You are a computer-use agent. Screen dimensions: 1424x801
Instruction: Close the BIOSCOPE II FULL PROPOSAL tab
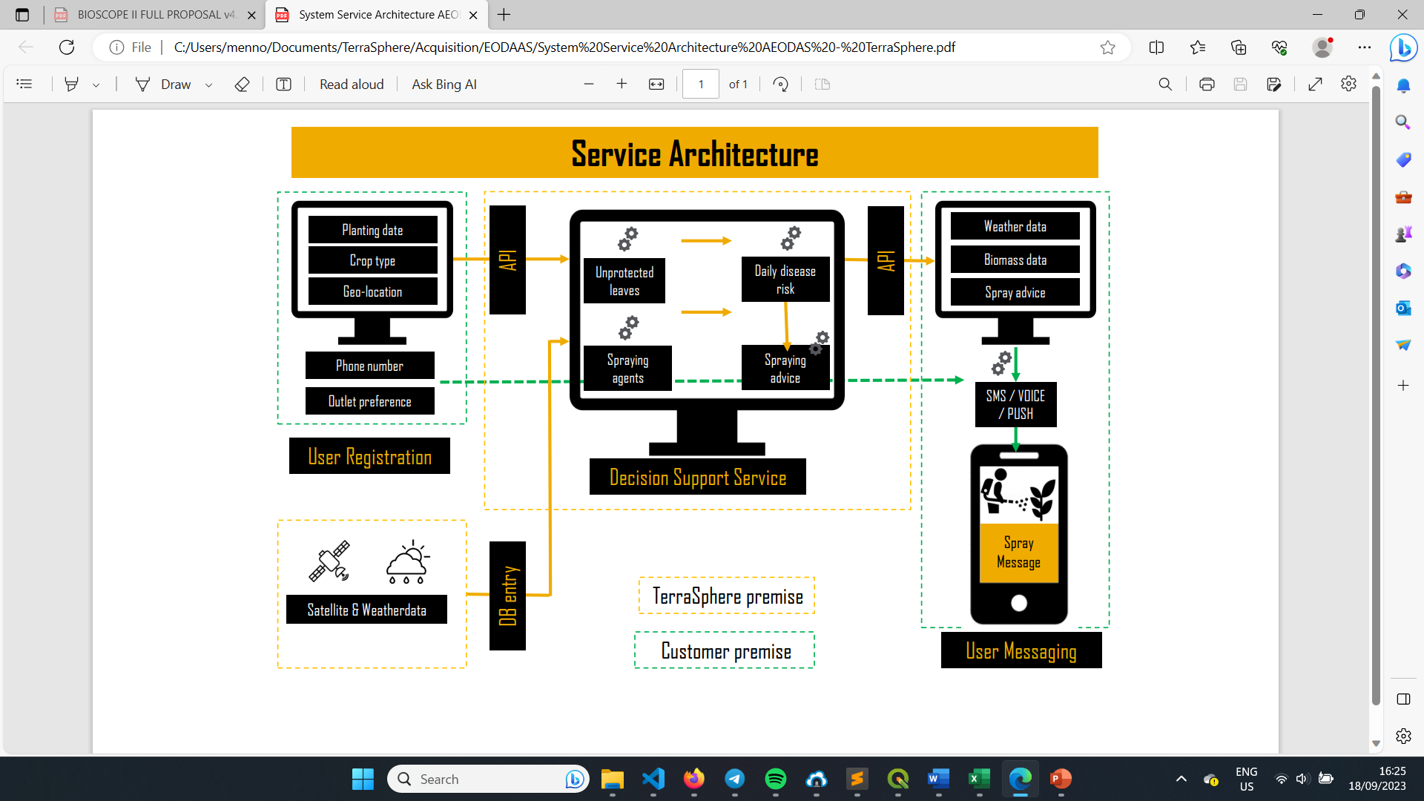(251, 15)
